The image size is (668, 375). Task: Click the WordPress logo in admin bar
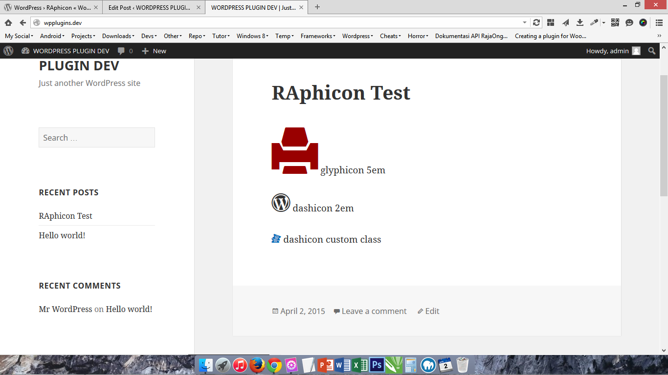[x=8, y=51]
